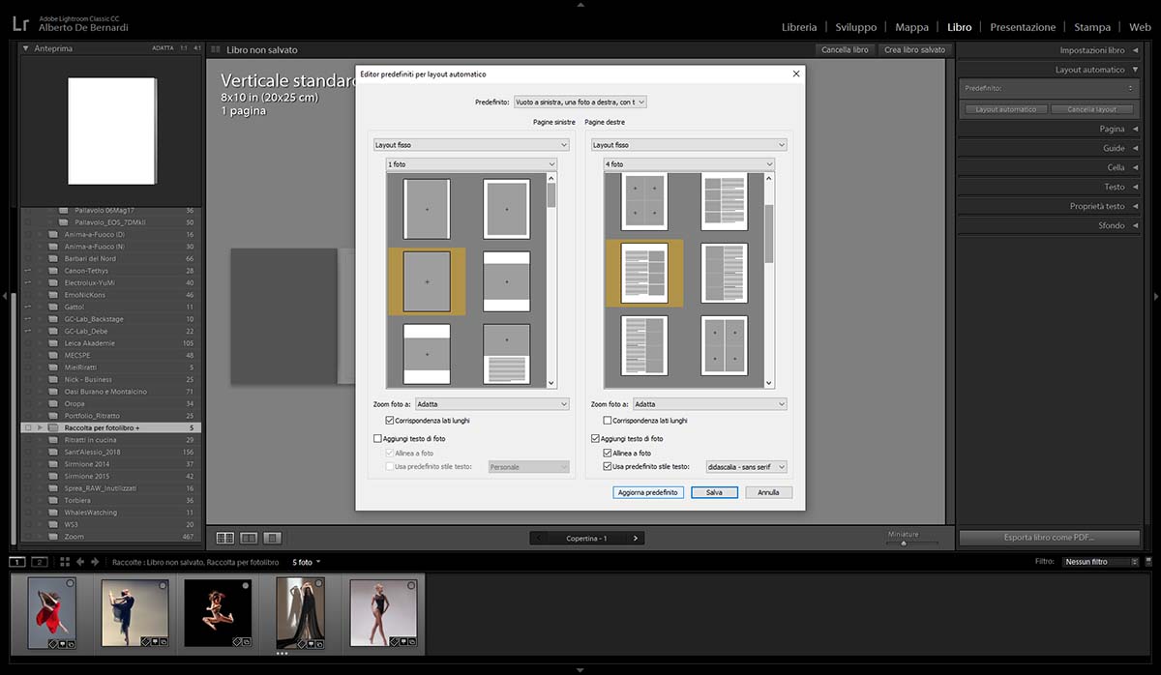Select the red dress dancer thumbnail
This screenshot has width=1161, height=675.
(x=52, y=613)
